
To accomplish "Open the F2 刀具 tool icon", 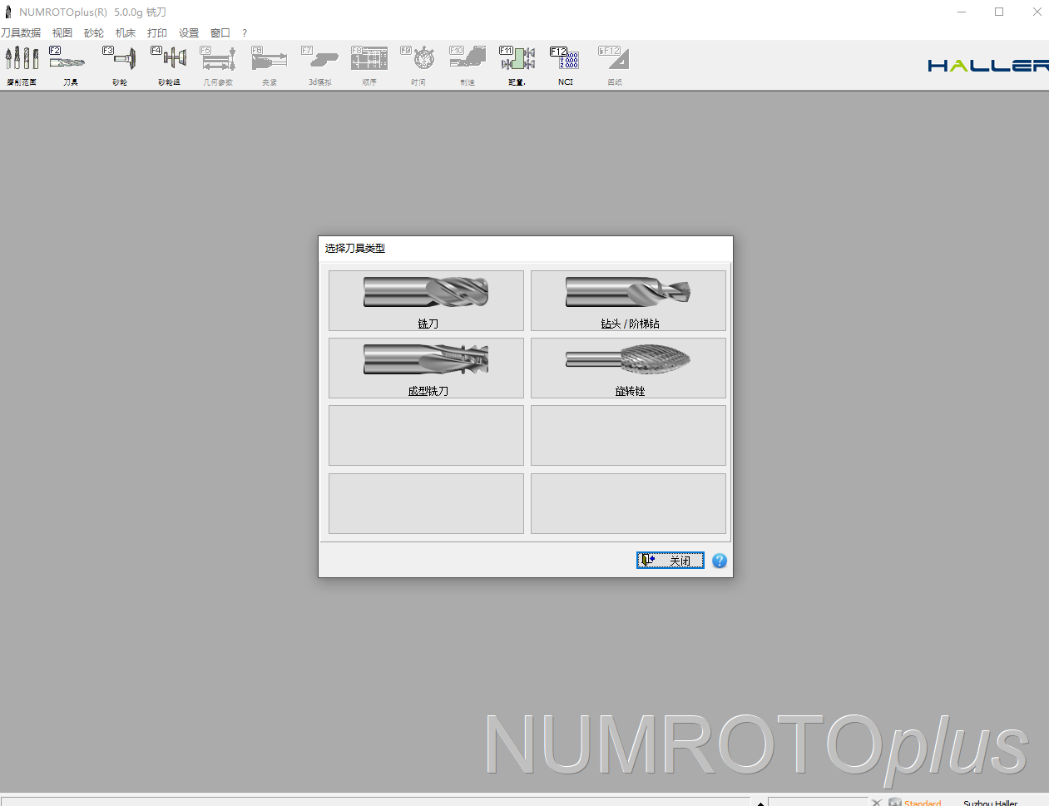I will tap(70, 66).
